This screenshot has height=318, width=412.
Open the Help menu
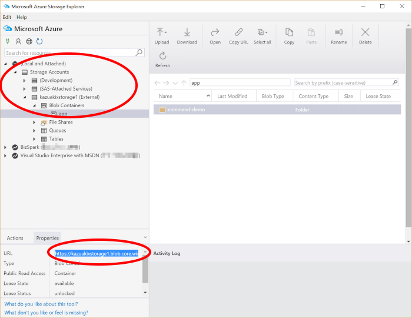click(x=22, y=17)
